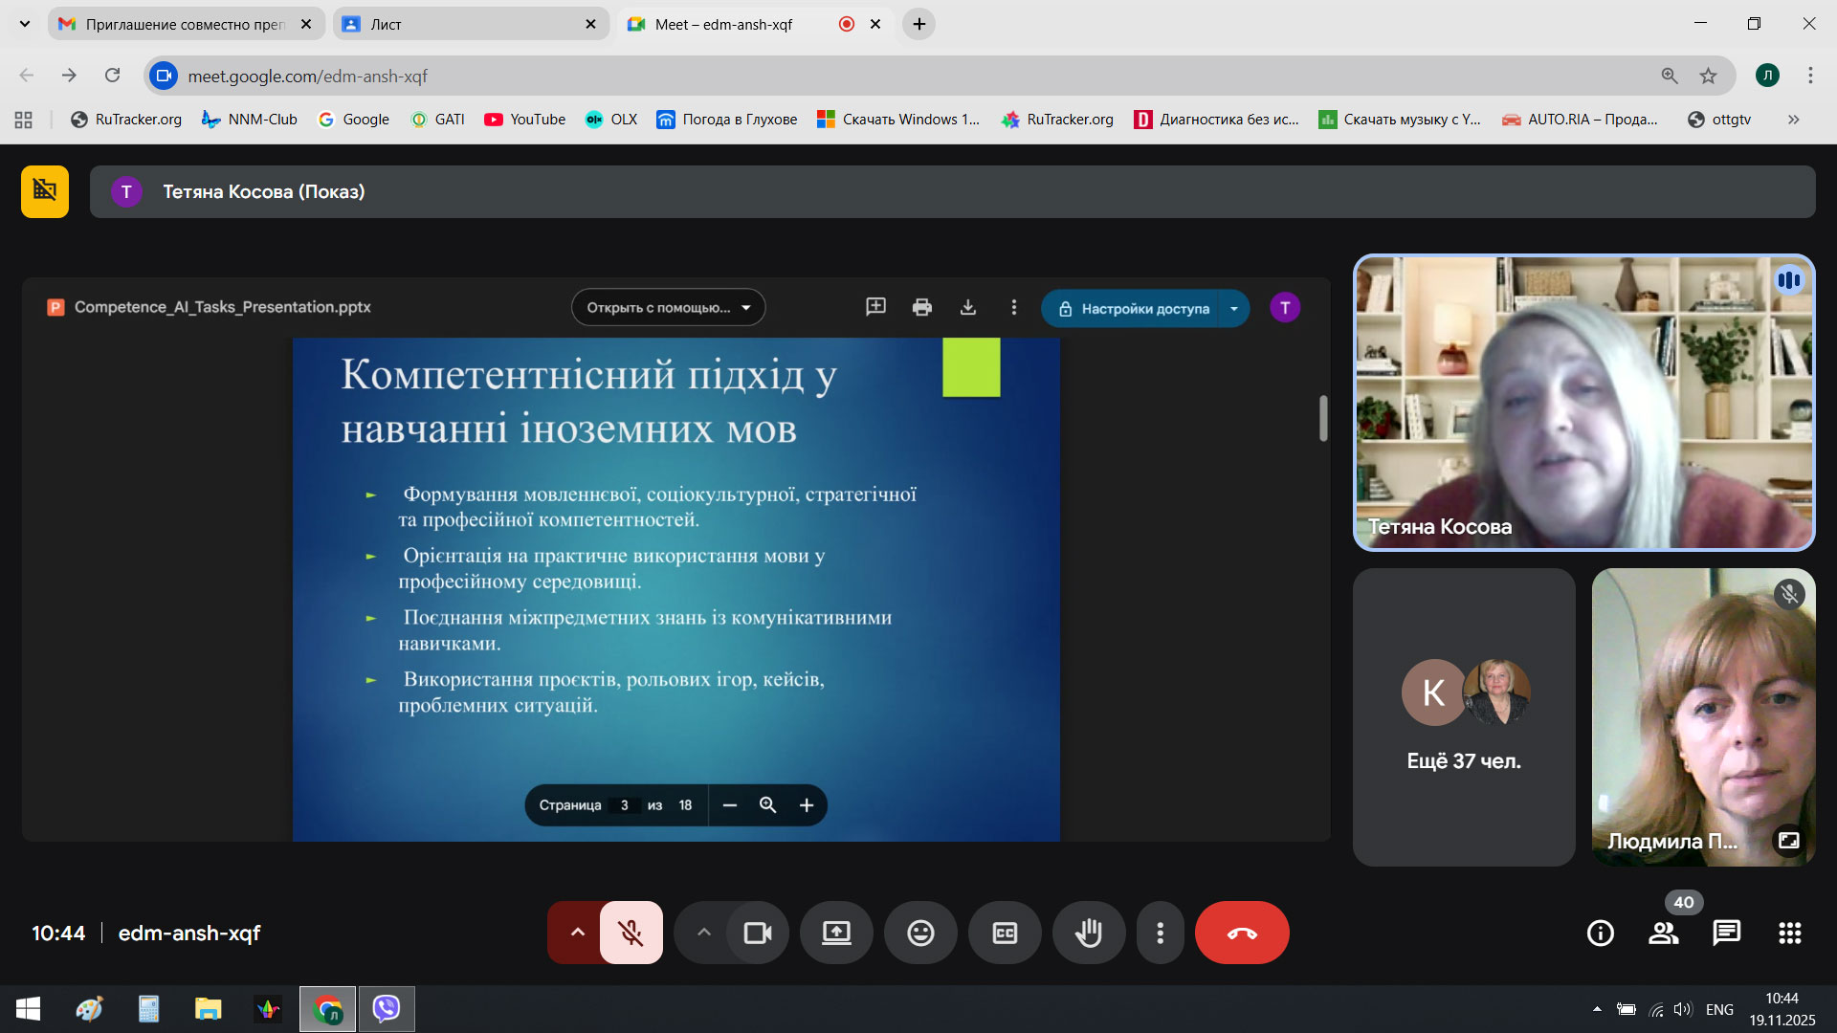The height and width of the screenshot is (1033, 1837).
Task: Download the presentation file
Action: [x=968, y=307]
